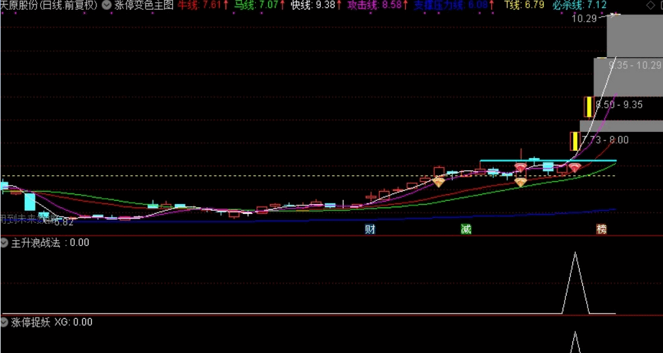Image resolution: width=663 pixels, height=353 pixels.
Task: Click the rightmost red gem signal icon
Action: point(574,167)
